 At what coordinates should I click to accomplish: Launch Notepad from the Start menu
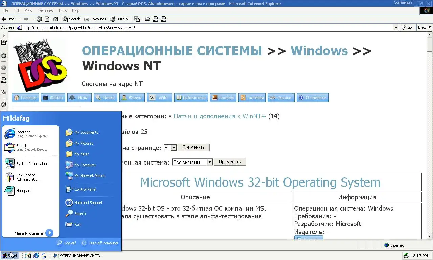[30, 191]
